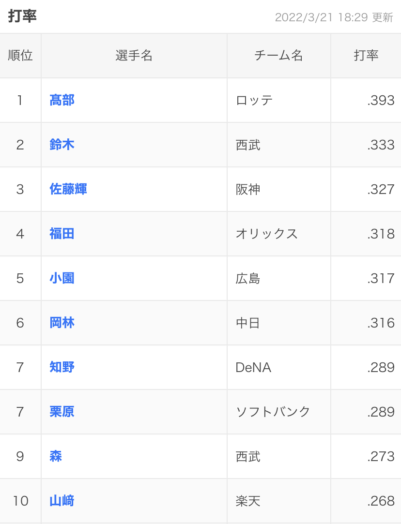Open 福田 player page

click(62, 234)
